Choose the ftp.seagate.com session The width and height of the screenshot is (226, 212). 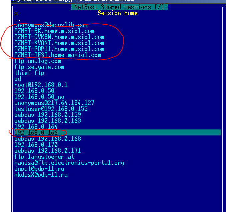[39, 67]
